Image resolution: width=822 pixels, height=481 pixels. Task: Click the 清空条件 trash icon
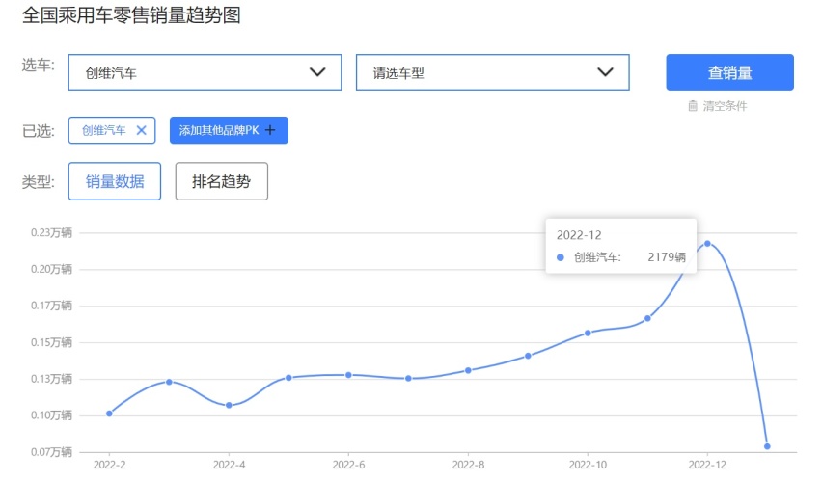(693, 106)
